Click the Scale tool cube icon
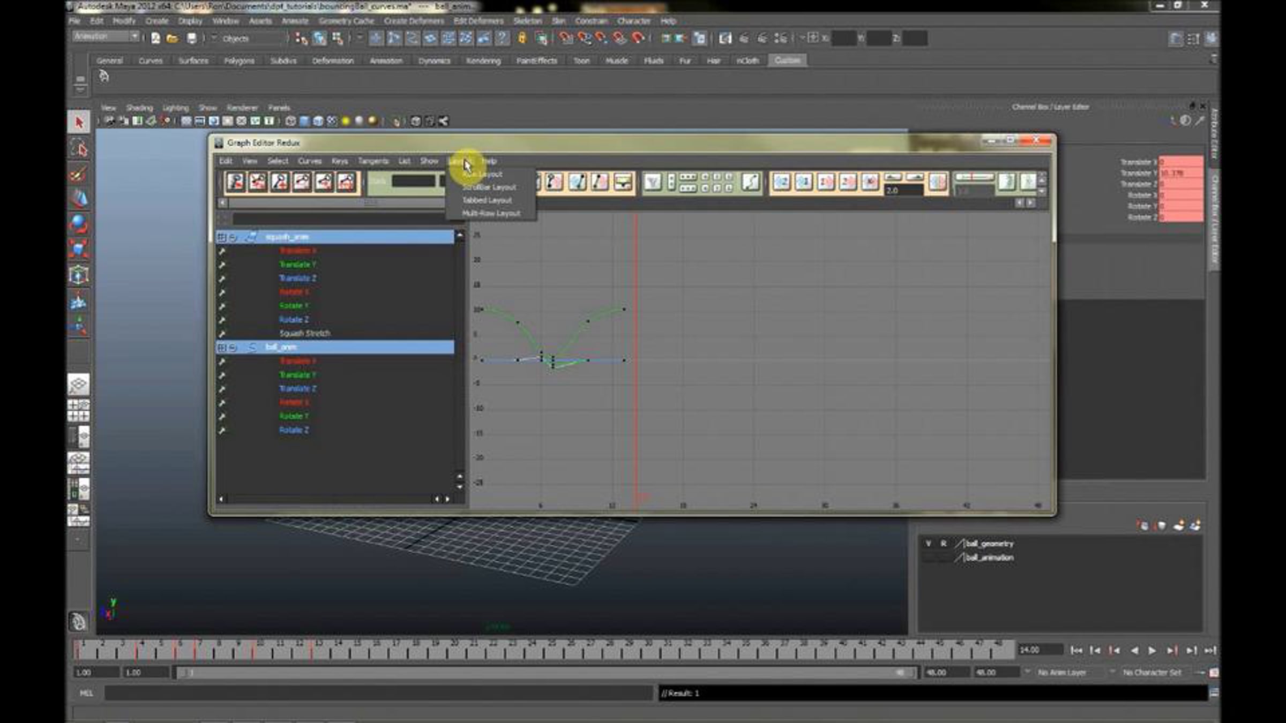This screenshot has height=723, width=1286. tap(79, 249)
